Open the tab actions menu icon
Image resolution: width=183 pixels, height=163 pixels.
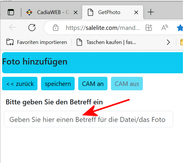pyautogui.click(x=11, y=12)
